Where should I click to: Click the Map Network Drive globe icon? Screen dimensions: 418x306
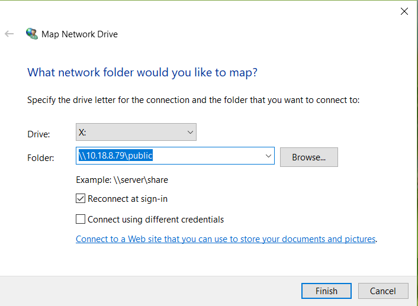coord(32,34)
